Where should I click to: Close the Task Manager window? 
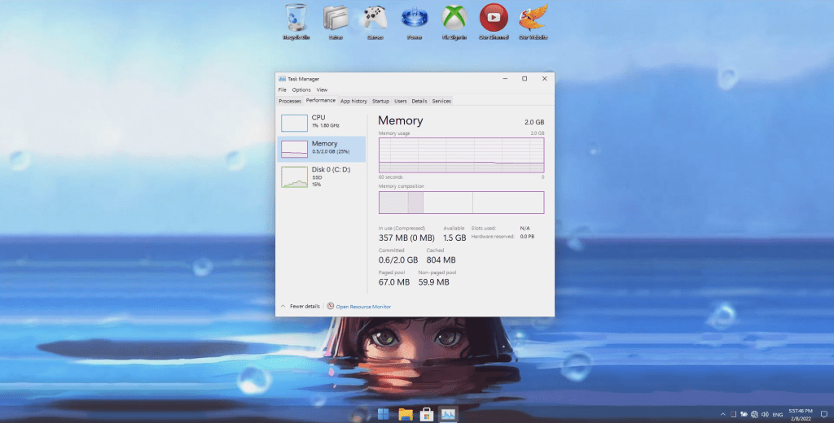coord(544,79)
